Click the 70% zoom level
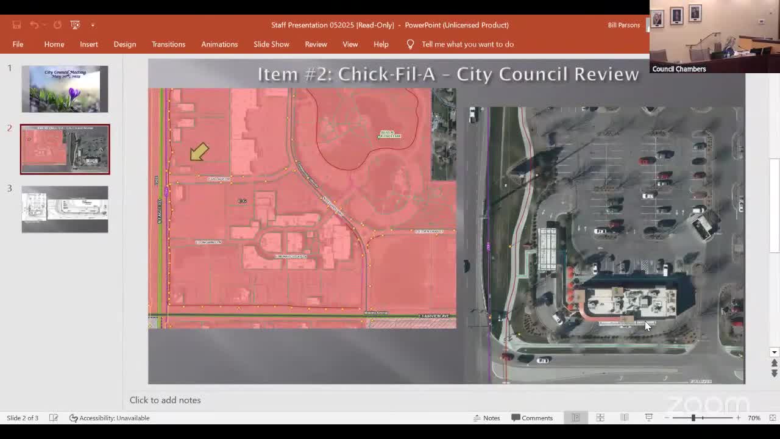Screen dimensions: 780x439 [x=754, y=418]
